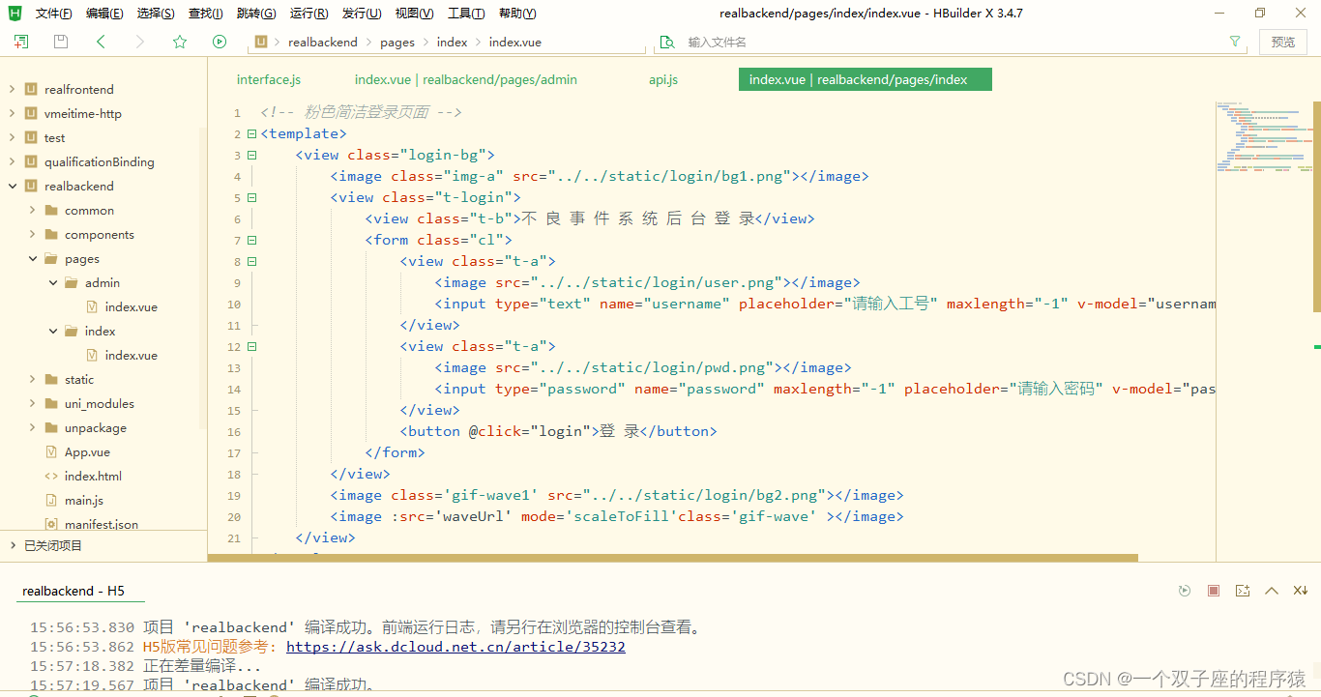Click the run play icon in toolbar
Image resolution: width=1321 pixels, height=697 pixels.
coord(220,42)
